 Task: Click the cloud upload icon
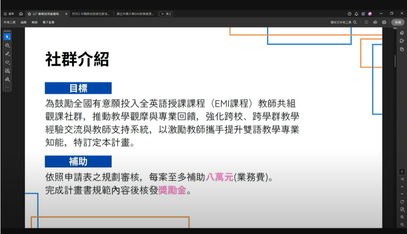375,22
